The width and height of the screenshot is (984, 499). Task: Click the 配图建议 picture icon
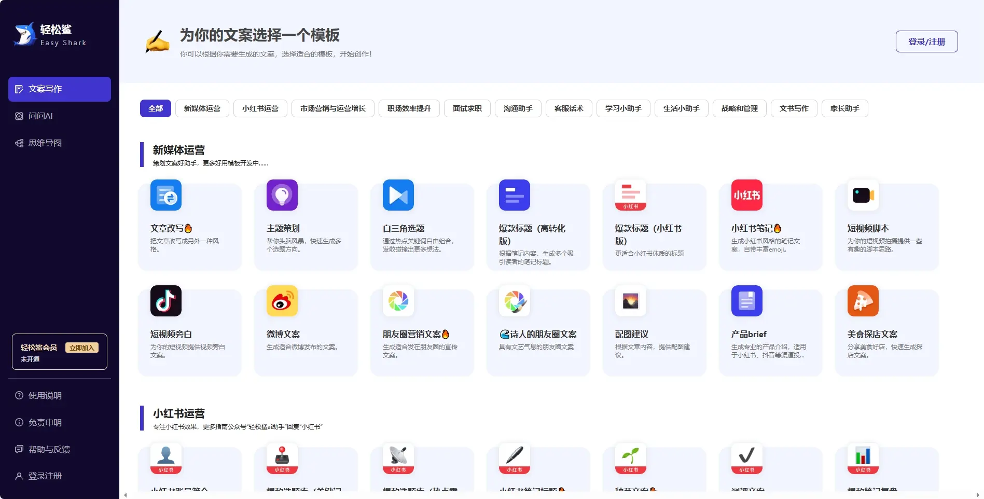click(631, 301)
